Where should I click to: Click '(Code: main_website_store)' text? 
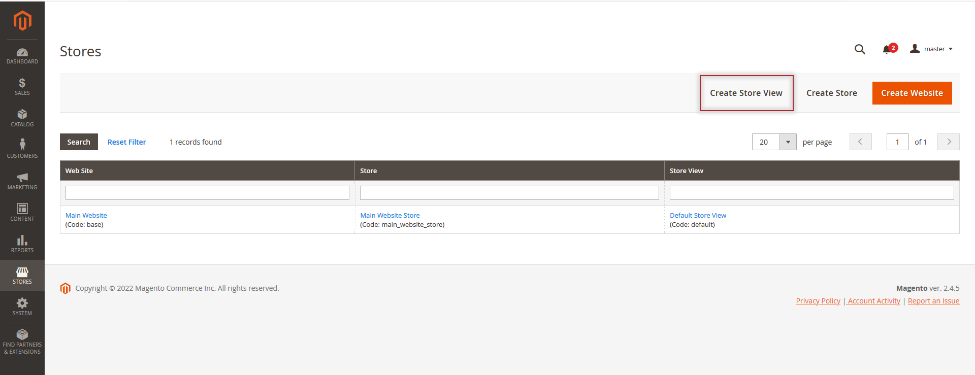coord(402,225)
